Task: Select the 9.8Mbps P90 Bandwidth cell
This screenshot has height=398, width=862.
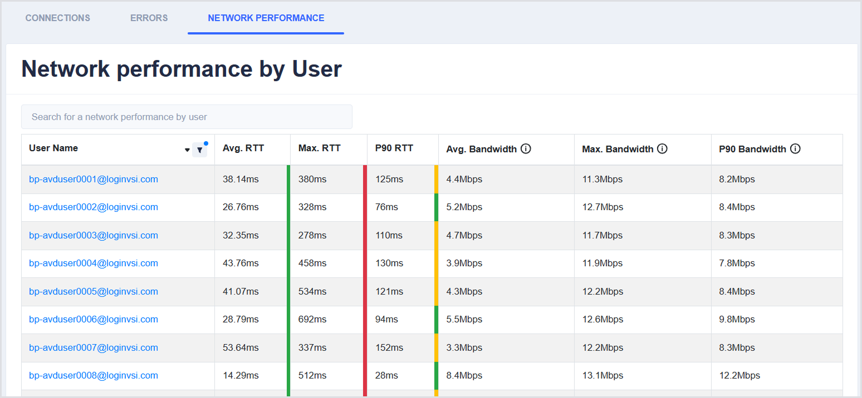Action: click(777, 319)
